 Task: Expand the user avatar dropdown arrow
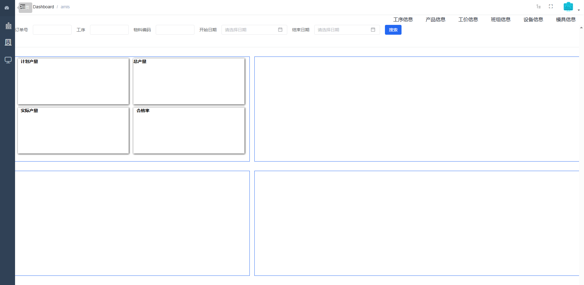click(x=579, y=10)
